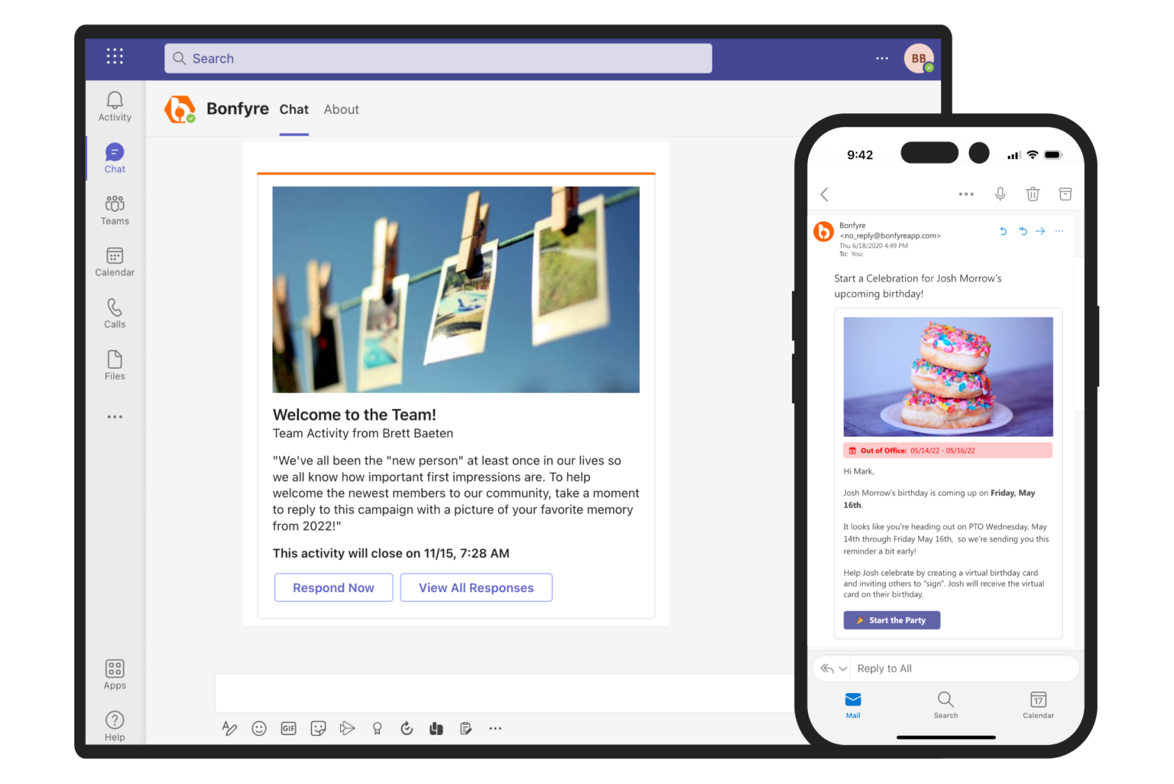
Task: Insert a sticker into the chat
Action: coord(318,728)
